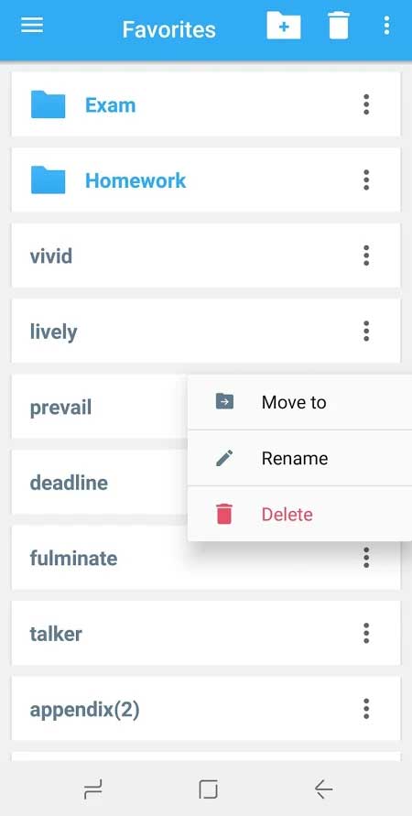The image size is (412, 816).
Task: Tap the add new folder icon
Action: (284, 26)
